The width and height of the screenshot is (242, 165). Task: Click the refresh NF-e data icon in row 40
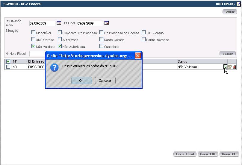pyautogui.click(x=225, y=67)
